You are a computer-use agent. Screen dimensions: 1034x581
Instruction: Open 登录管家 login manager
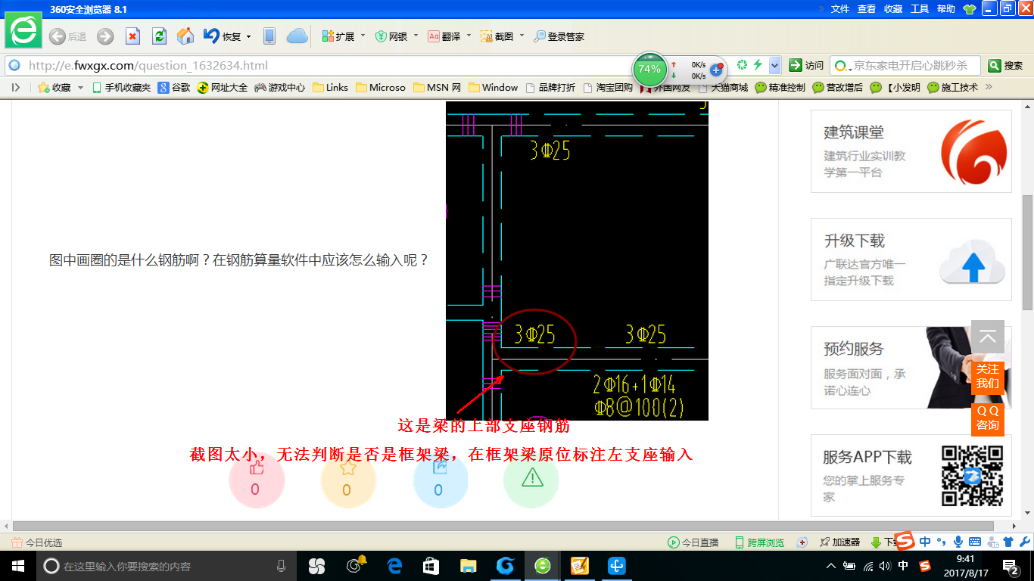[559, 36]
